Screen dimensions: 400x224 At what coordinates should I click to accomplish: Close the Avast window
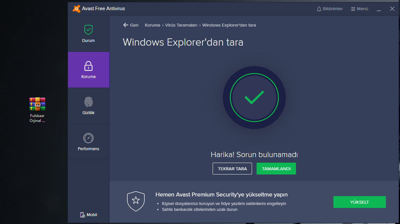coord(392,9)
